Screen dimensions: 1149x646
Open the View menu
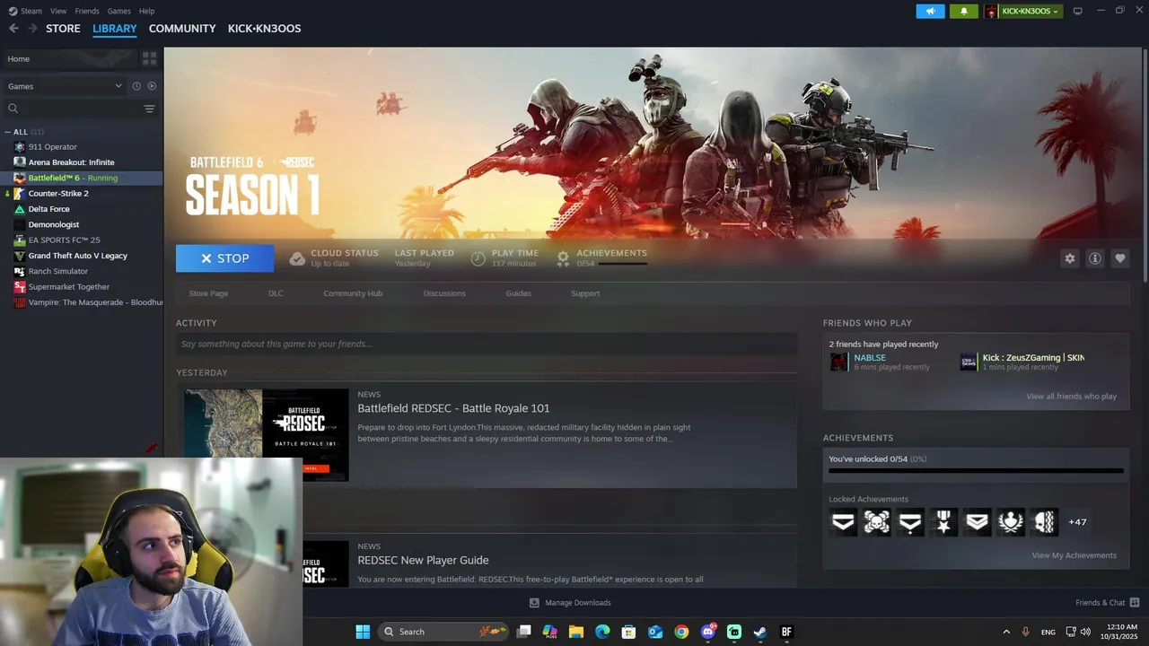[58, 11]
